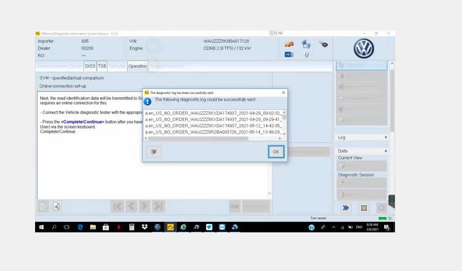
Task: Click OK in the diagnostic log dialog
Action: click(x=276, y=151)
